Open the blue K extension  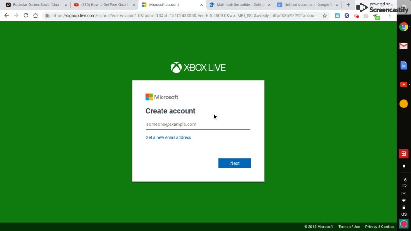point(347,15)
